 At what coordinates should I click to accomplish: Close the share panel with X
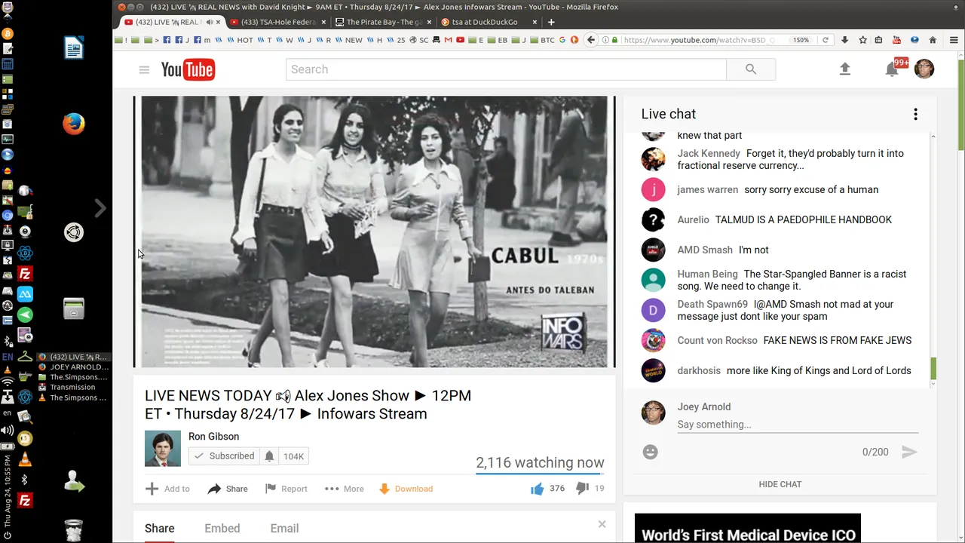pyautogui.click(x=602, y=524)
